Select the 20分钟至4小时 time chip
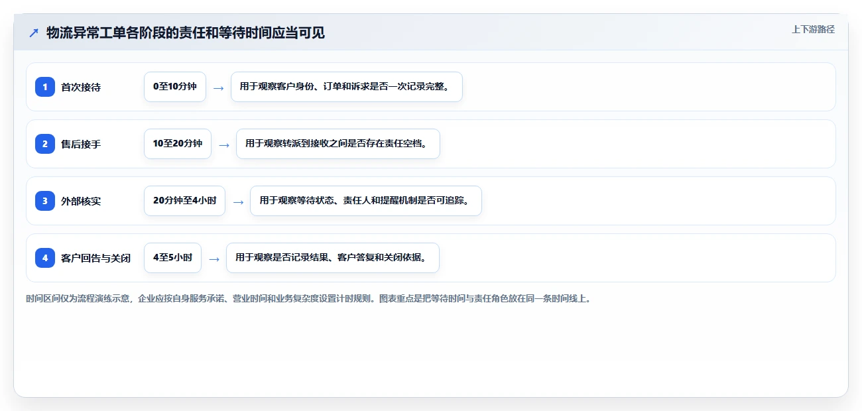 [185, 201]
